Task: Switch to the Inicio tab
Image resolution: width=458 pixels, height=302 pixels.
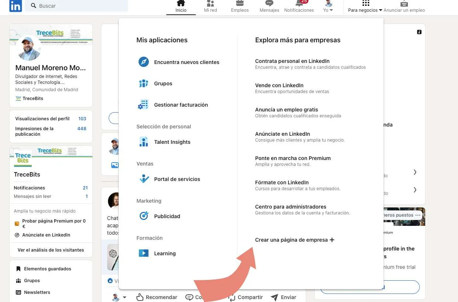Action: (181, 6)
